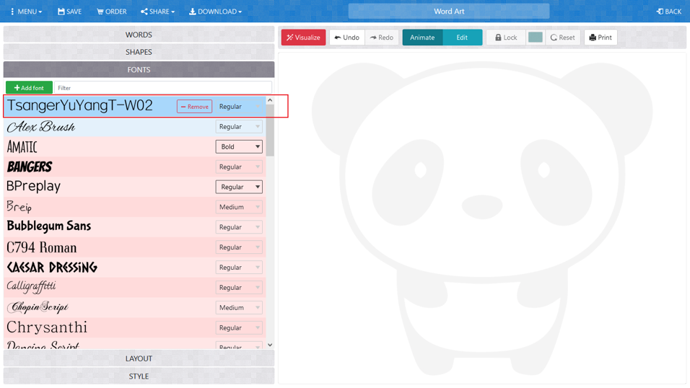Expand the WORDS panel

139,35
